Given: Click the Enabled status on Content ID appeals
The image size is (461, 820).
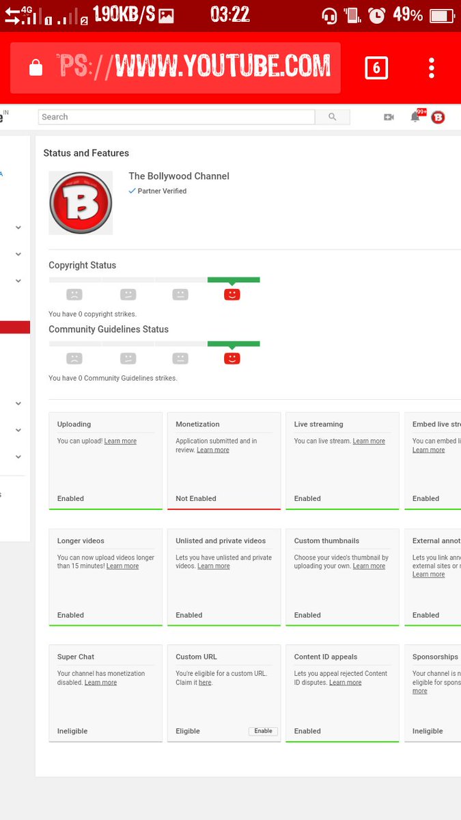Looking at the screenshot, I should tap(307, 731).
